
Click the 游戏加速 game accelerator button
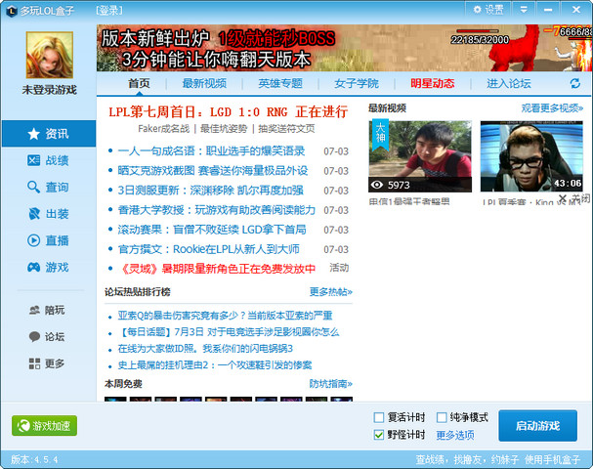click(44, 425)
